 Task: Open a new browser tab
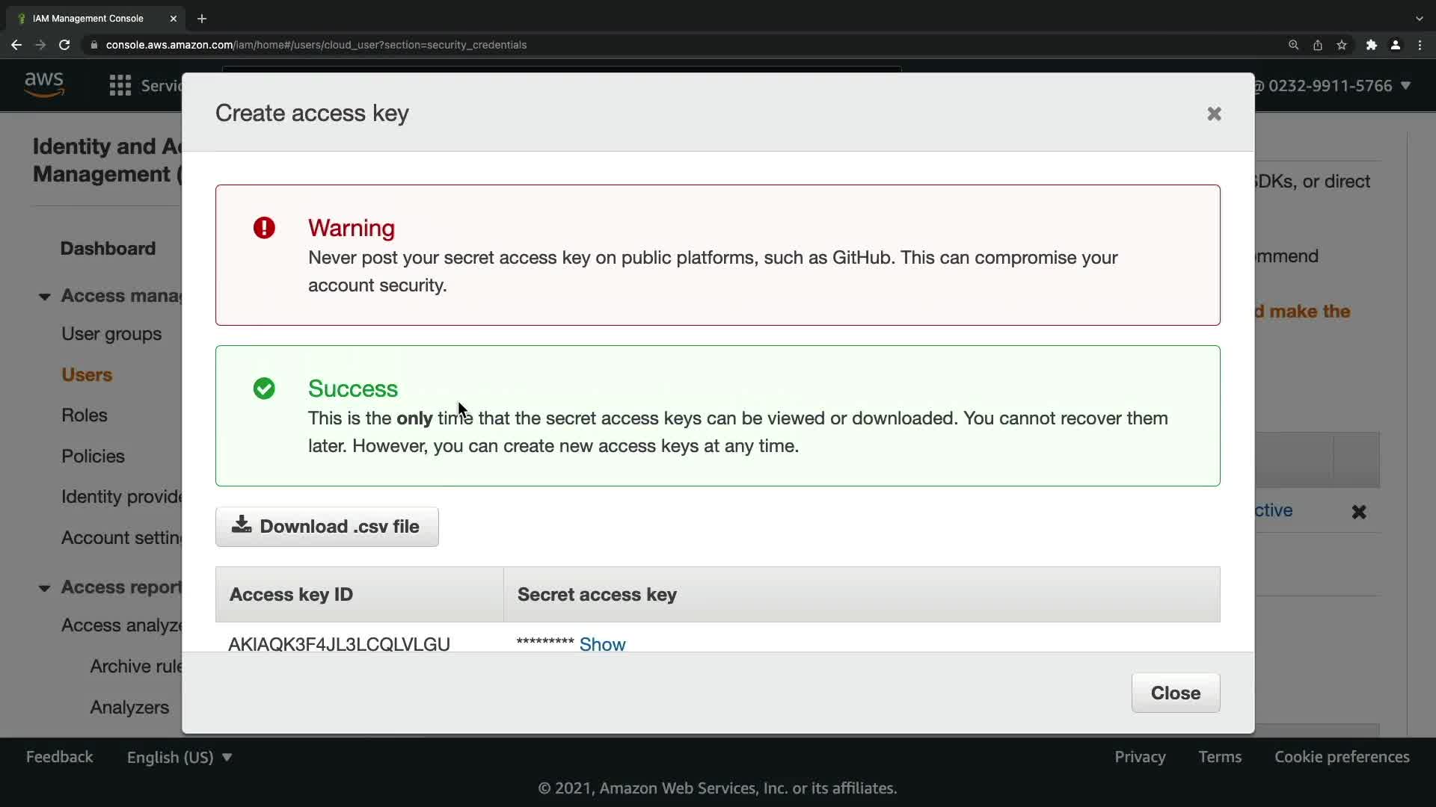click(x=202, y=19)
